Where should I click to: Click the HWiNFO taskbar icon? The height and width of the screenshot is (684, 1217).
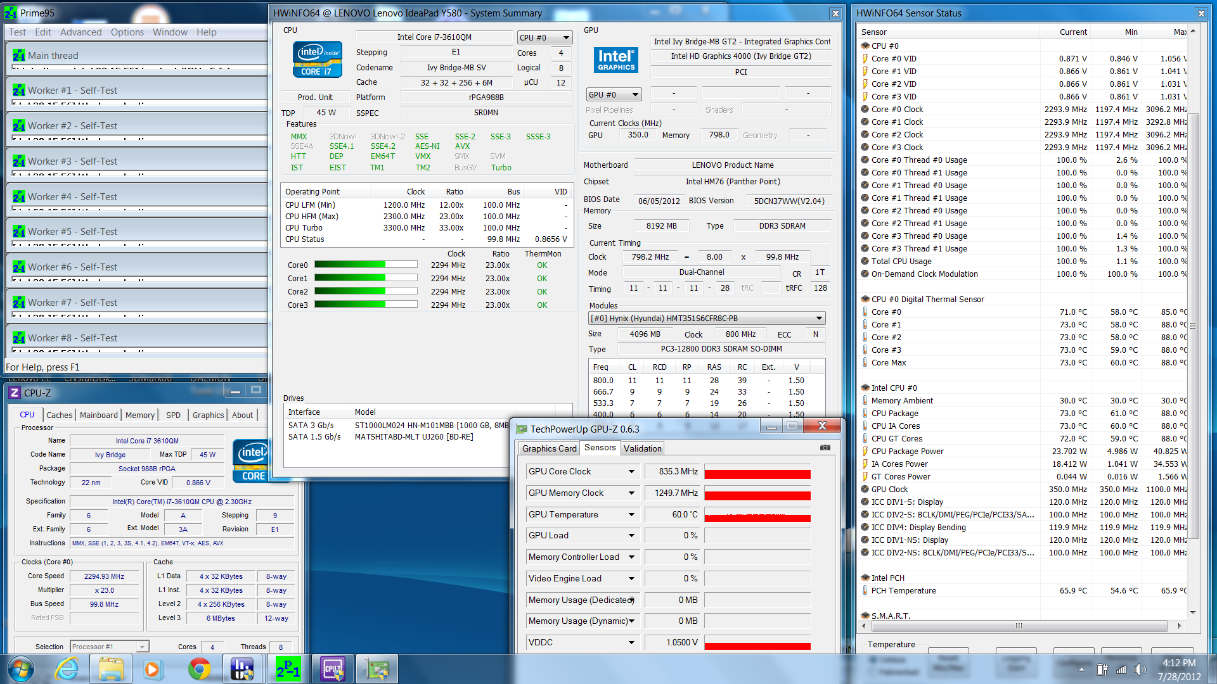click(242, 669)
